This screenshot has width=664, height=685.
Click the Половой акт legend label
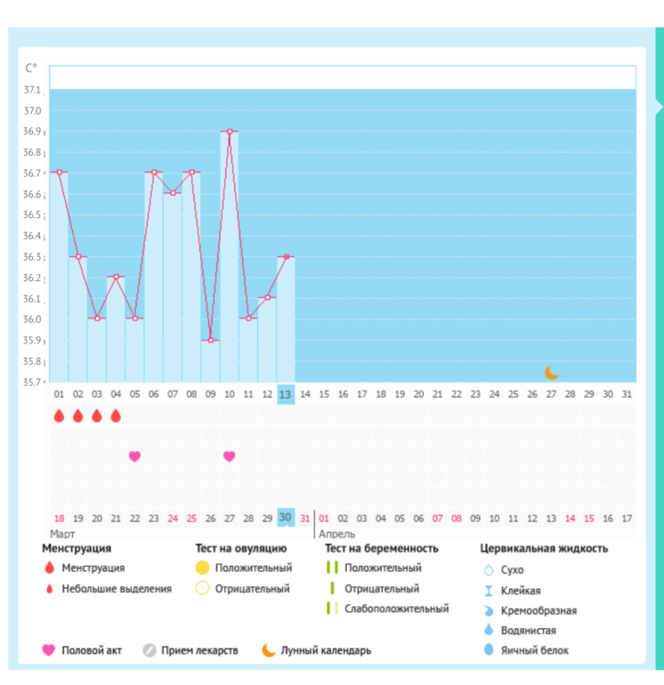pyautogui.click(x=93, y=650)
